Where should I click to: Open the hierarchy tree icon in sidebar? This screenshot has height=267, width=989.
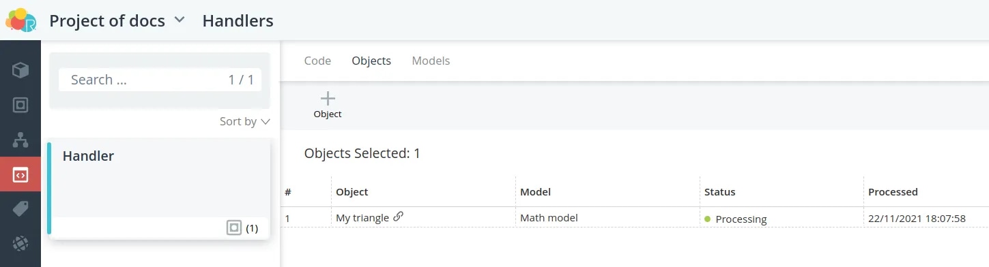(20, 140)
